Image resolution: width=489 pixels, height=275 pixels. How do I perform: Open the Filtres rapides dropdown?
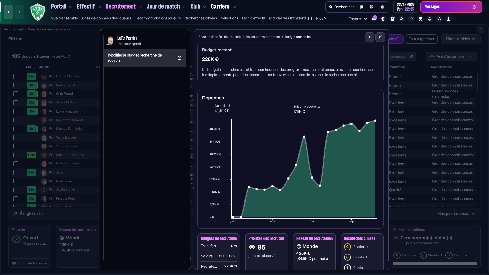point(460,39)
